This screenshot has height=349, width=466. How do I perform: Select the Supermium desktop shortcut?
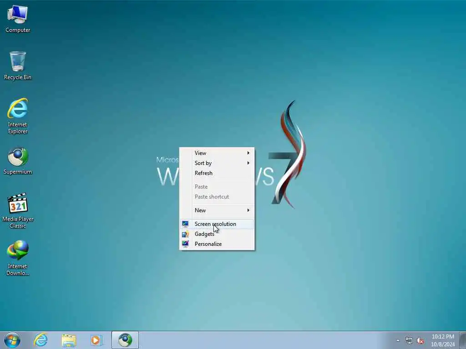pos(18,160)
